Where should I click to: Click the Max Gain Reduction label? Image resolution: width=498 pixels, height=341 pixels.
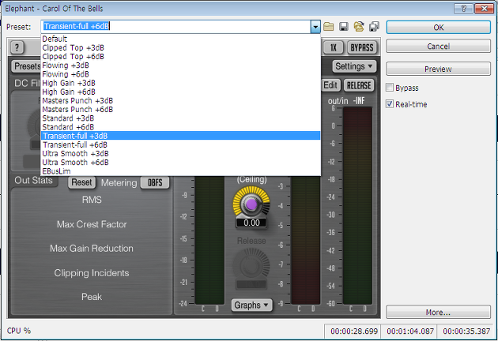tap(92, 249)
